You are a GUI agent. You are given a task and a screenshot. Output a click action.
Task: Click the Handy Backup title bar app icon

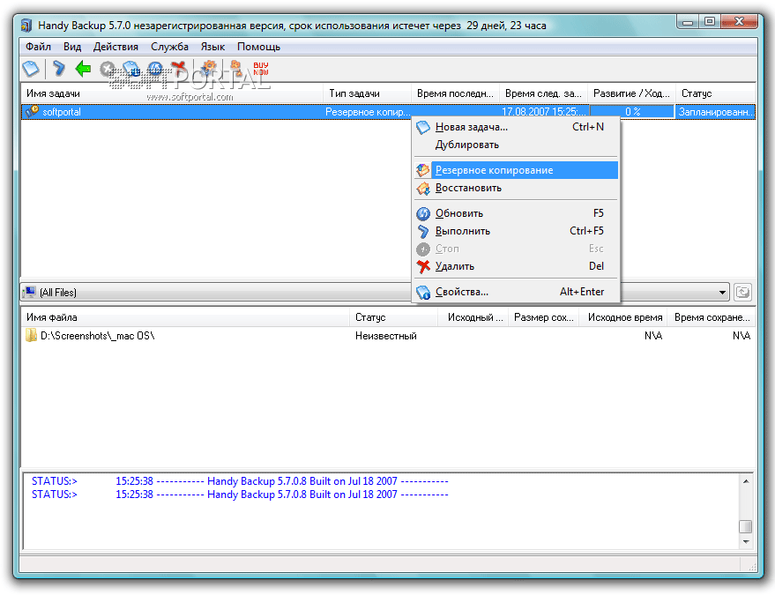click(26, 26)
